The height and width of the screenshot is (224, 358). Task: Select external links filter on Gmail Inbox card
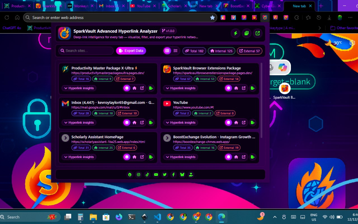[142, 123]
